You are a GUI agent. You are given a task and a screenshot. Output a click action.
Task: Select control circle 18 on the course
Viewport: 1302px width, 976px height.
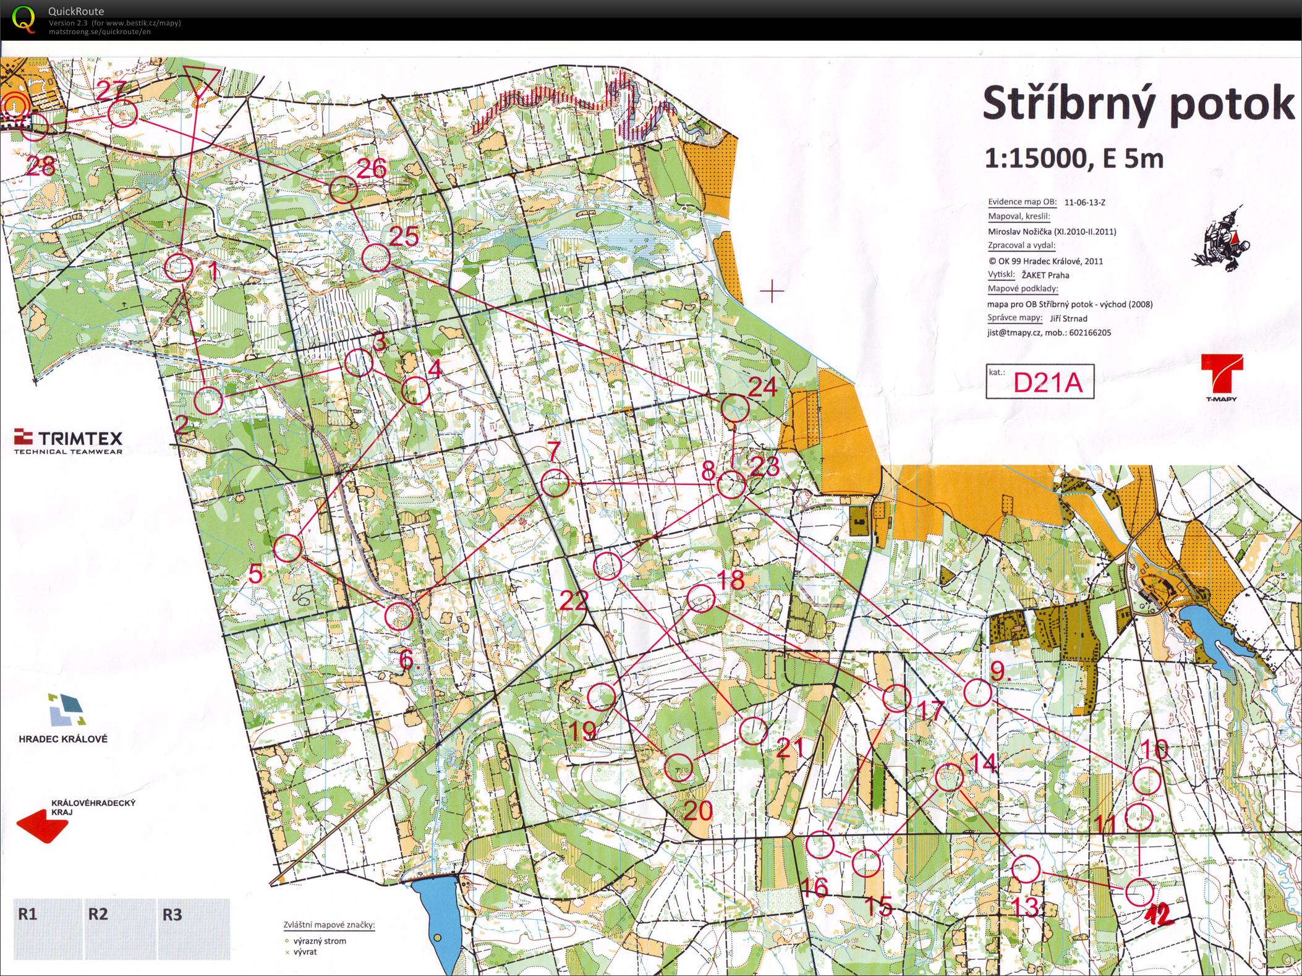[701, 598]
